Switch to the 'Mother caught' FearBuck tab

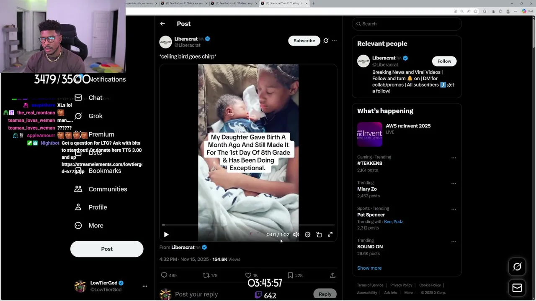(234, 3)
